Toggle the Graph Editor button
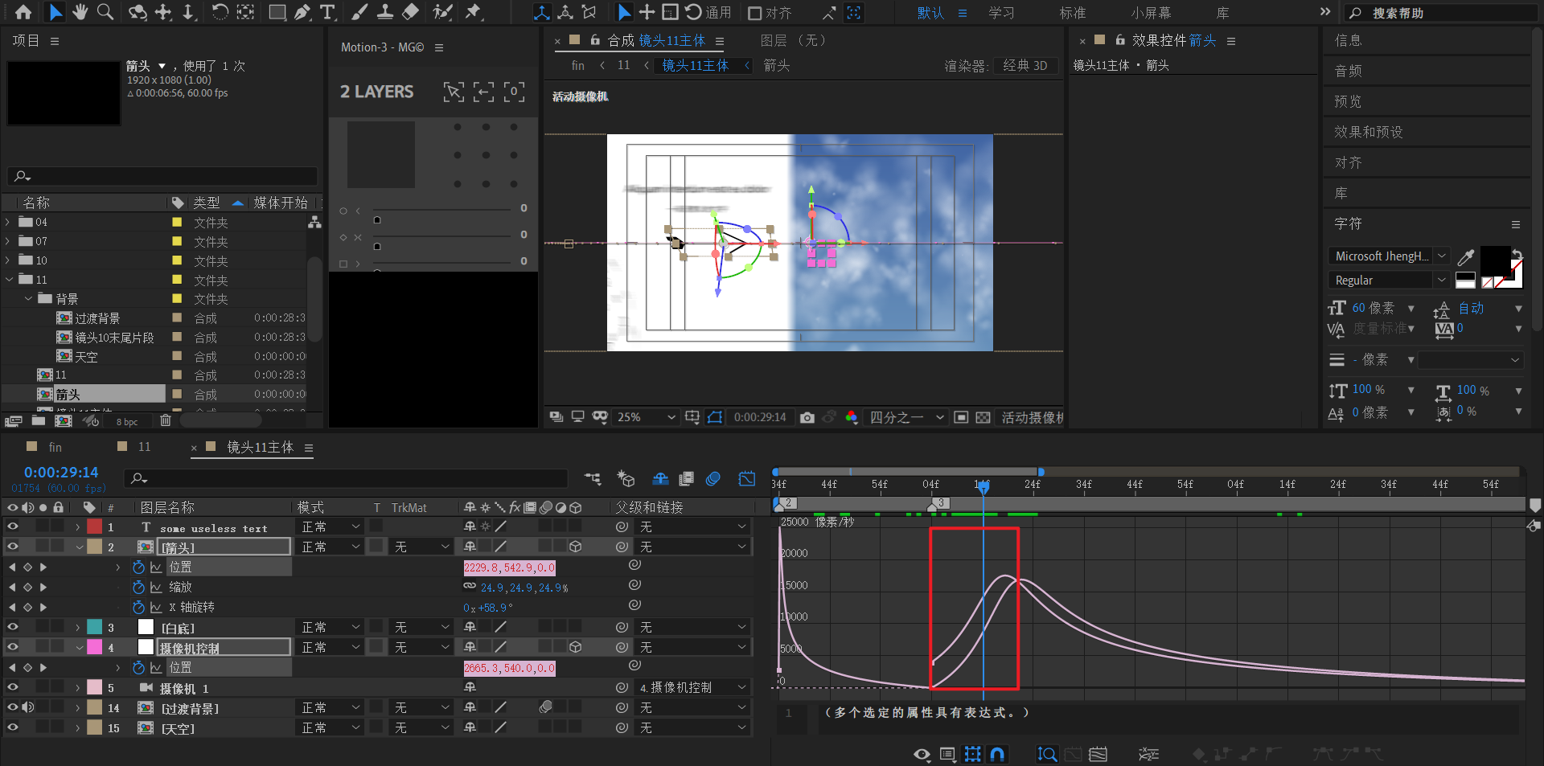1544x766 pixels. coord(747,479)
